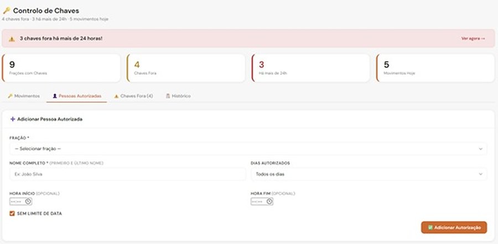Click the Movimentos Hoje card showing 5
Screen dimensions: 498x244
click(435, 68)
